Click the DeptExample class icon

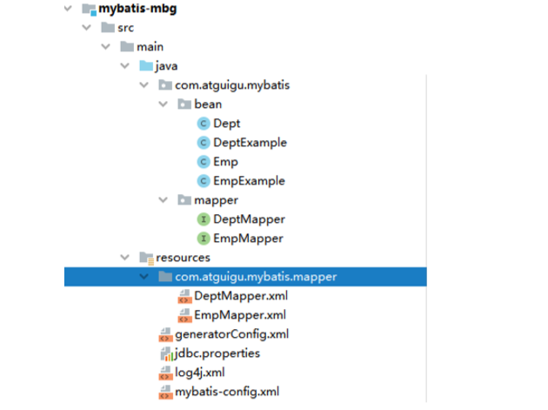pos(204,143)
